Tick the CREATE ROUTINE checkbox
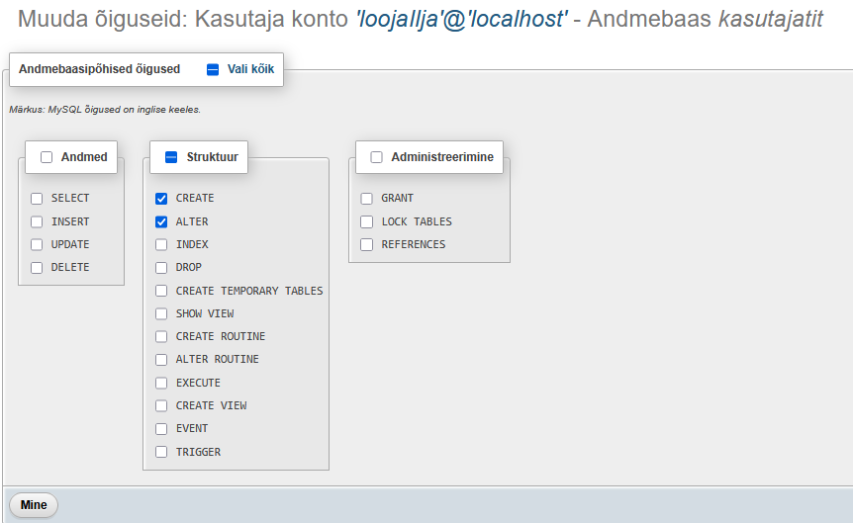This screenshot has width=853, height=523. tap(161, 336)
